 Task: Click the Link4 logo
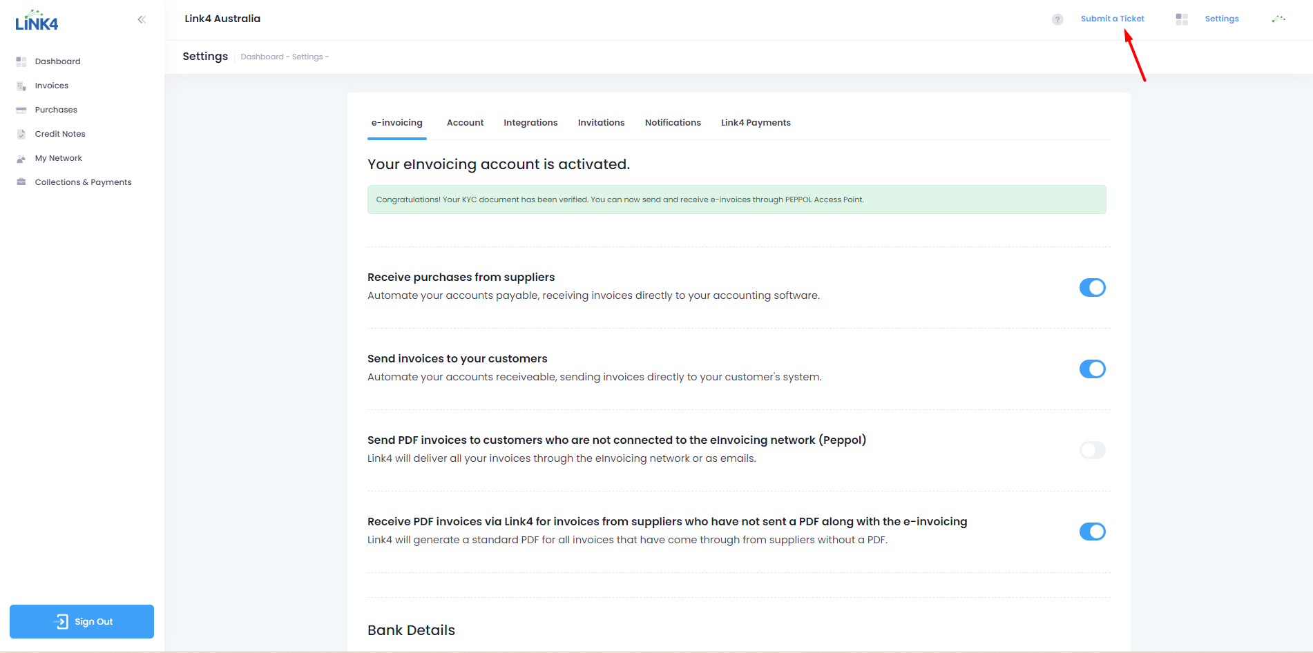coord(37,20)
